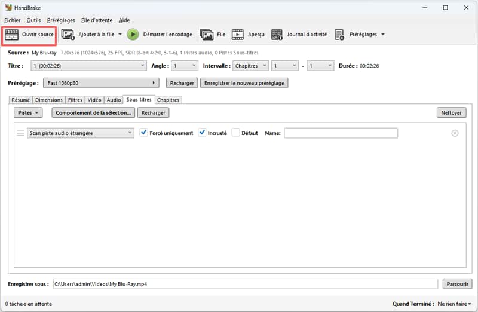478x312 pixels.
Task: Open the Scan piste audio étrangère dropdown
Action: point(81,133)
